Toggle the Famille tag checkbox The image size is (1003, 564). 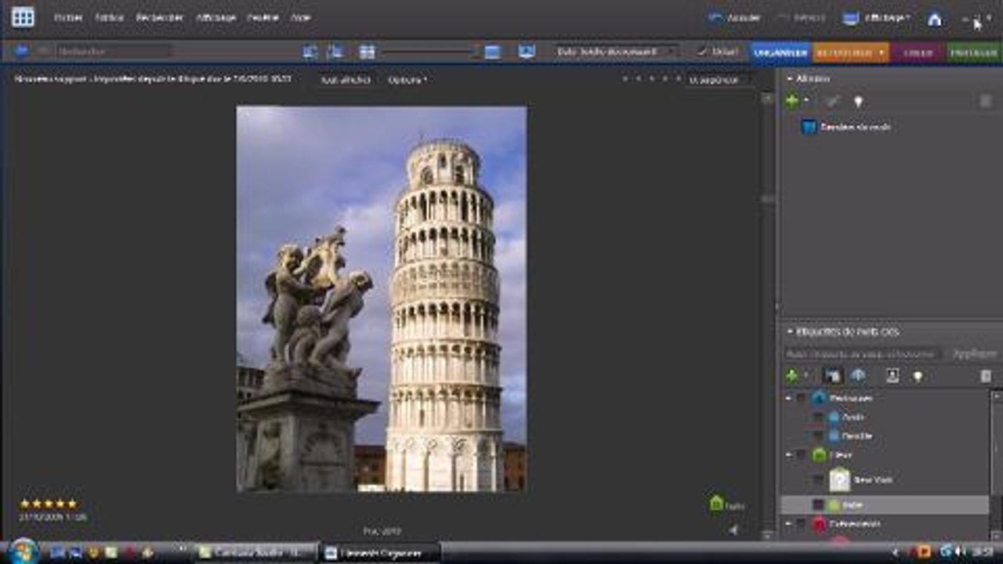coord(819,436)
